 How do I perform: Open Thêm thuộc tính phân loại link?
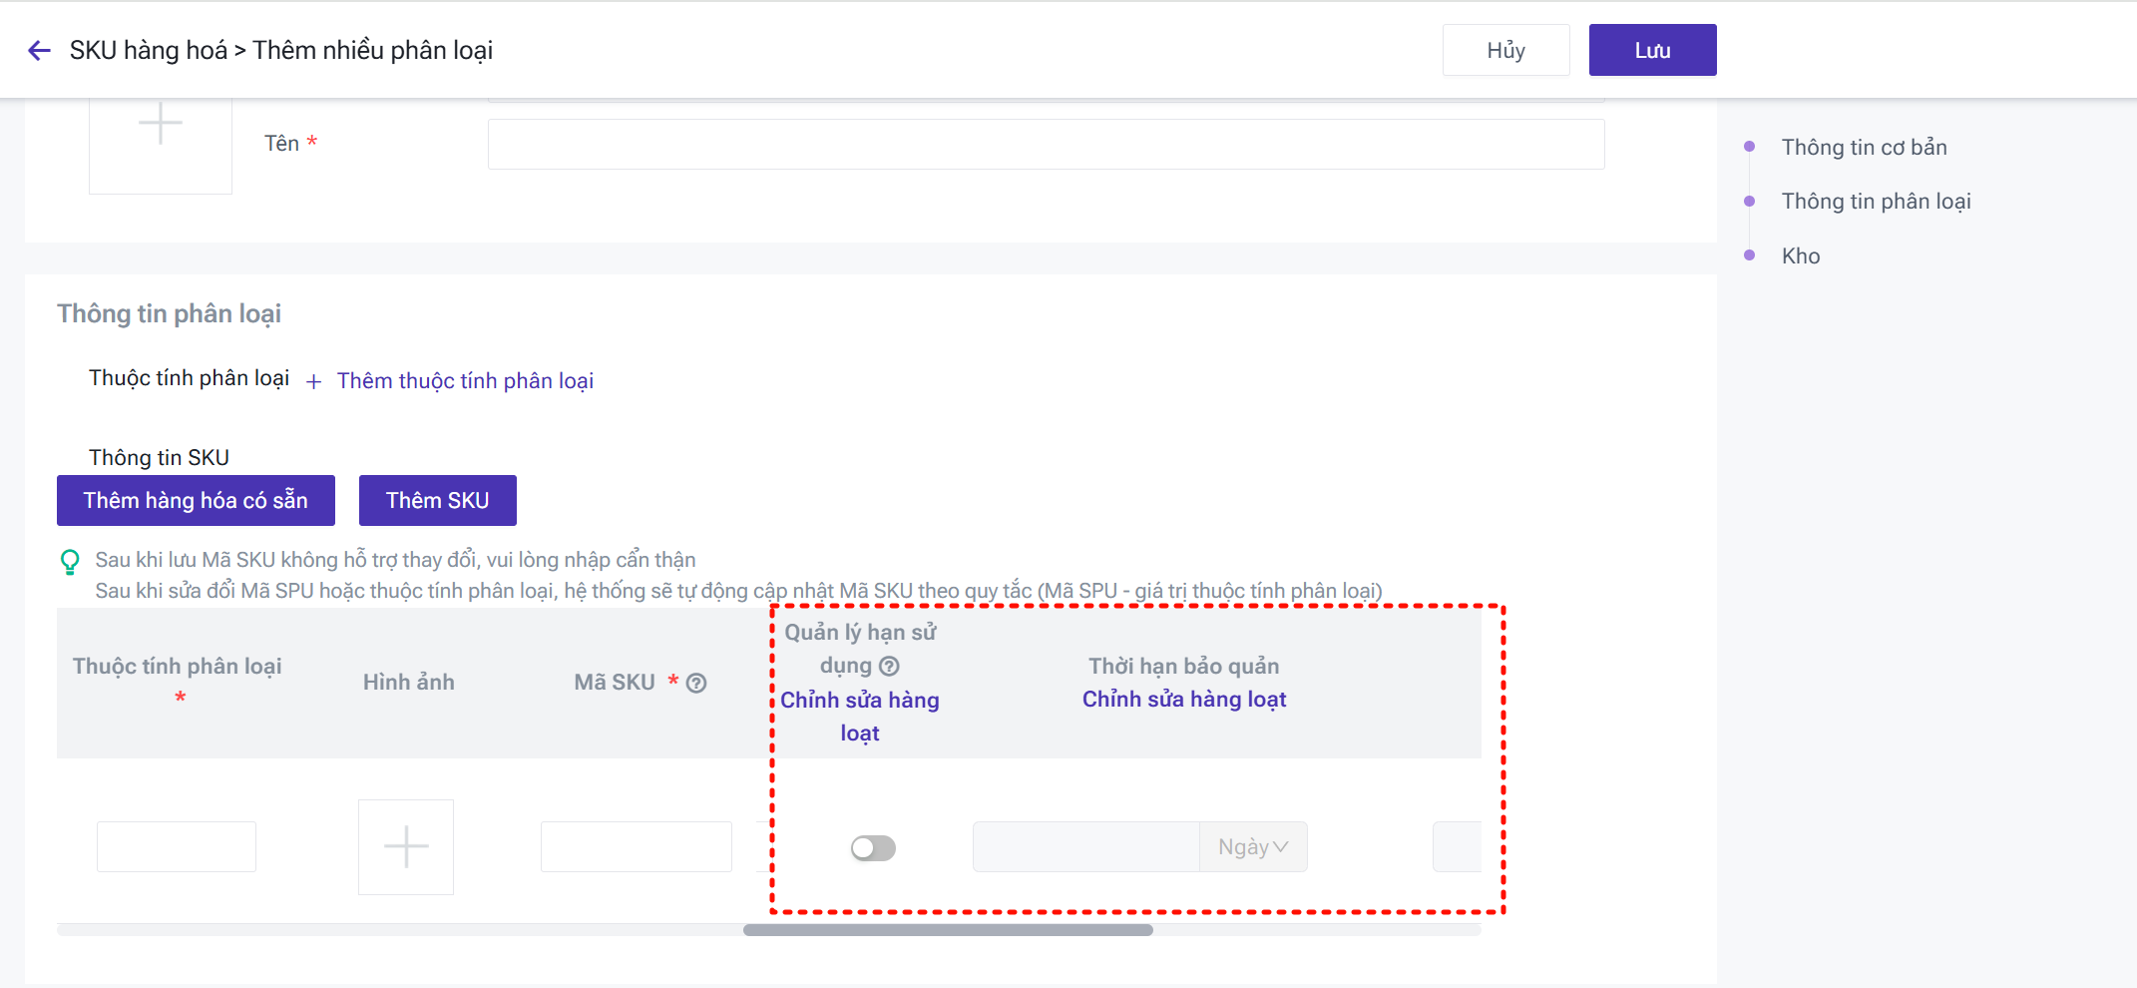tap(465, 381)
